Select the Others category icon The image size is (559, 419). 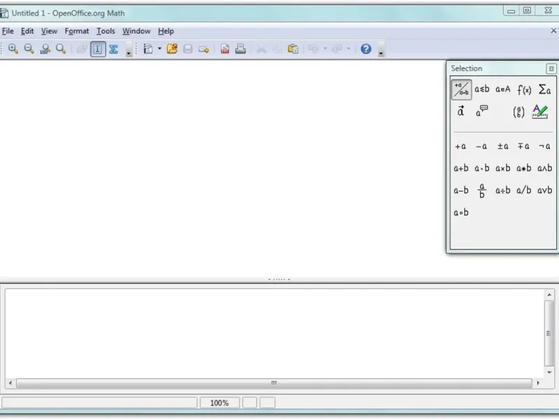(x=482, y=112)
